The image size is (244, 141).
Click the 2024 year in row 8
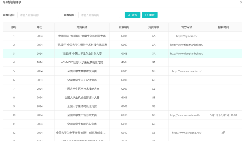[40, 97]
